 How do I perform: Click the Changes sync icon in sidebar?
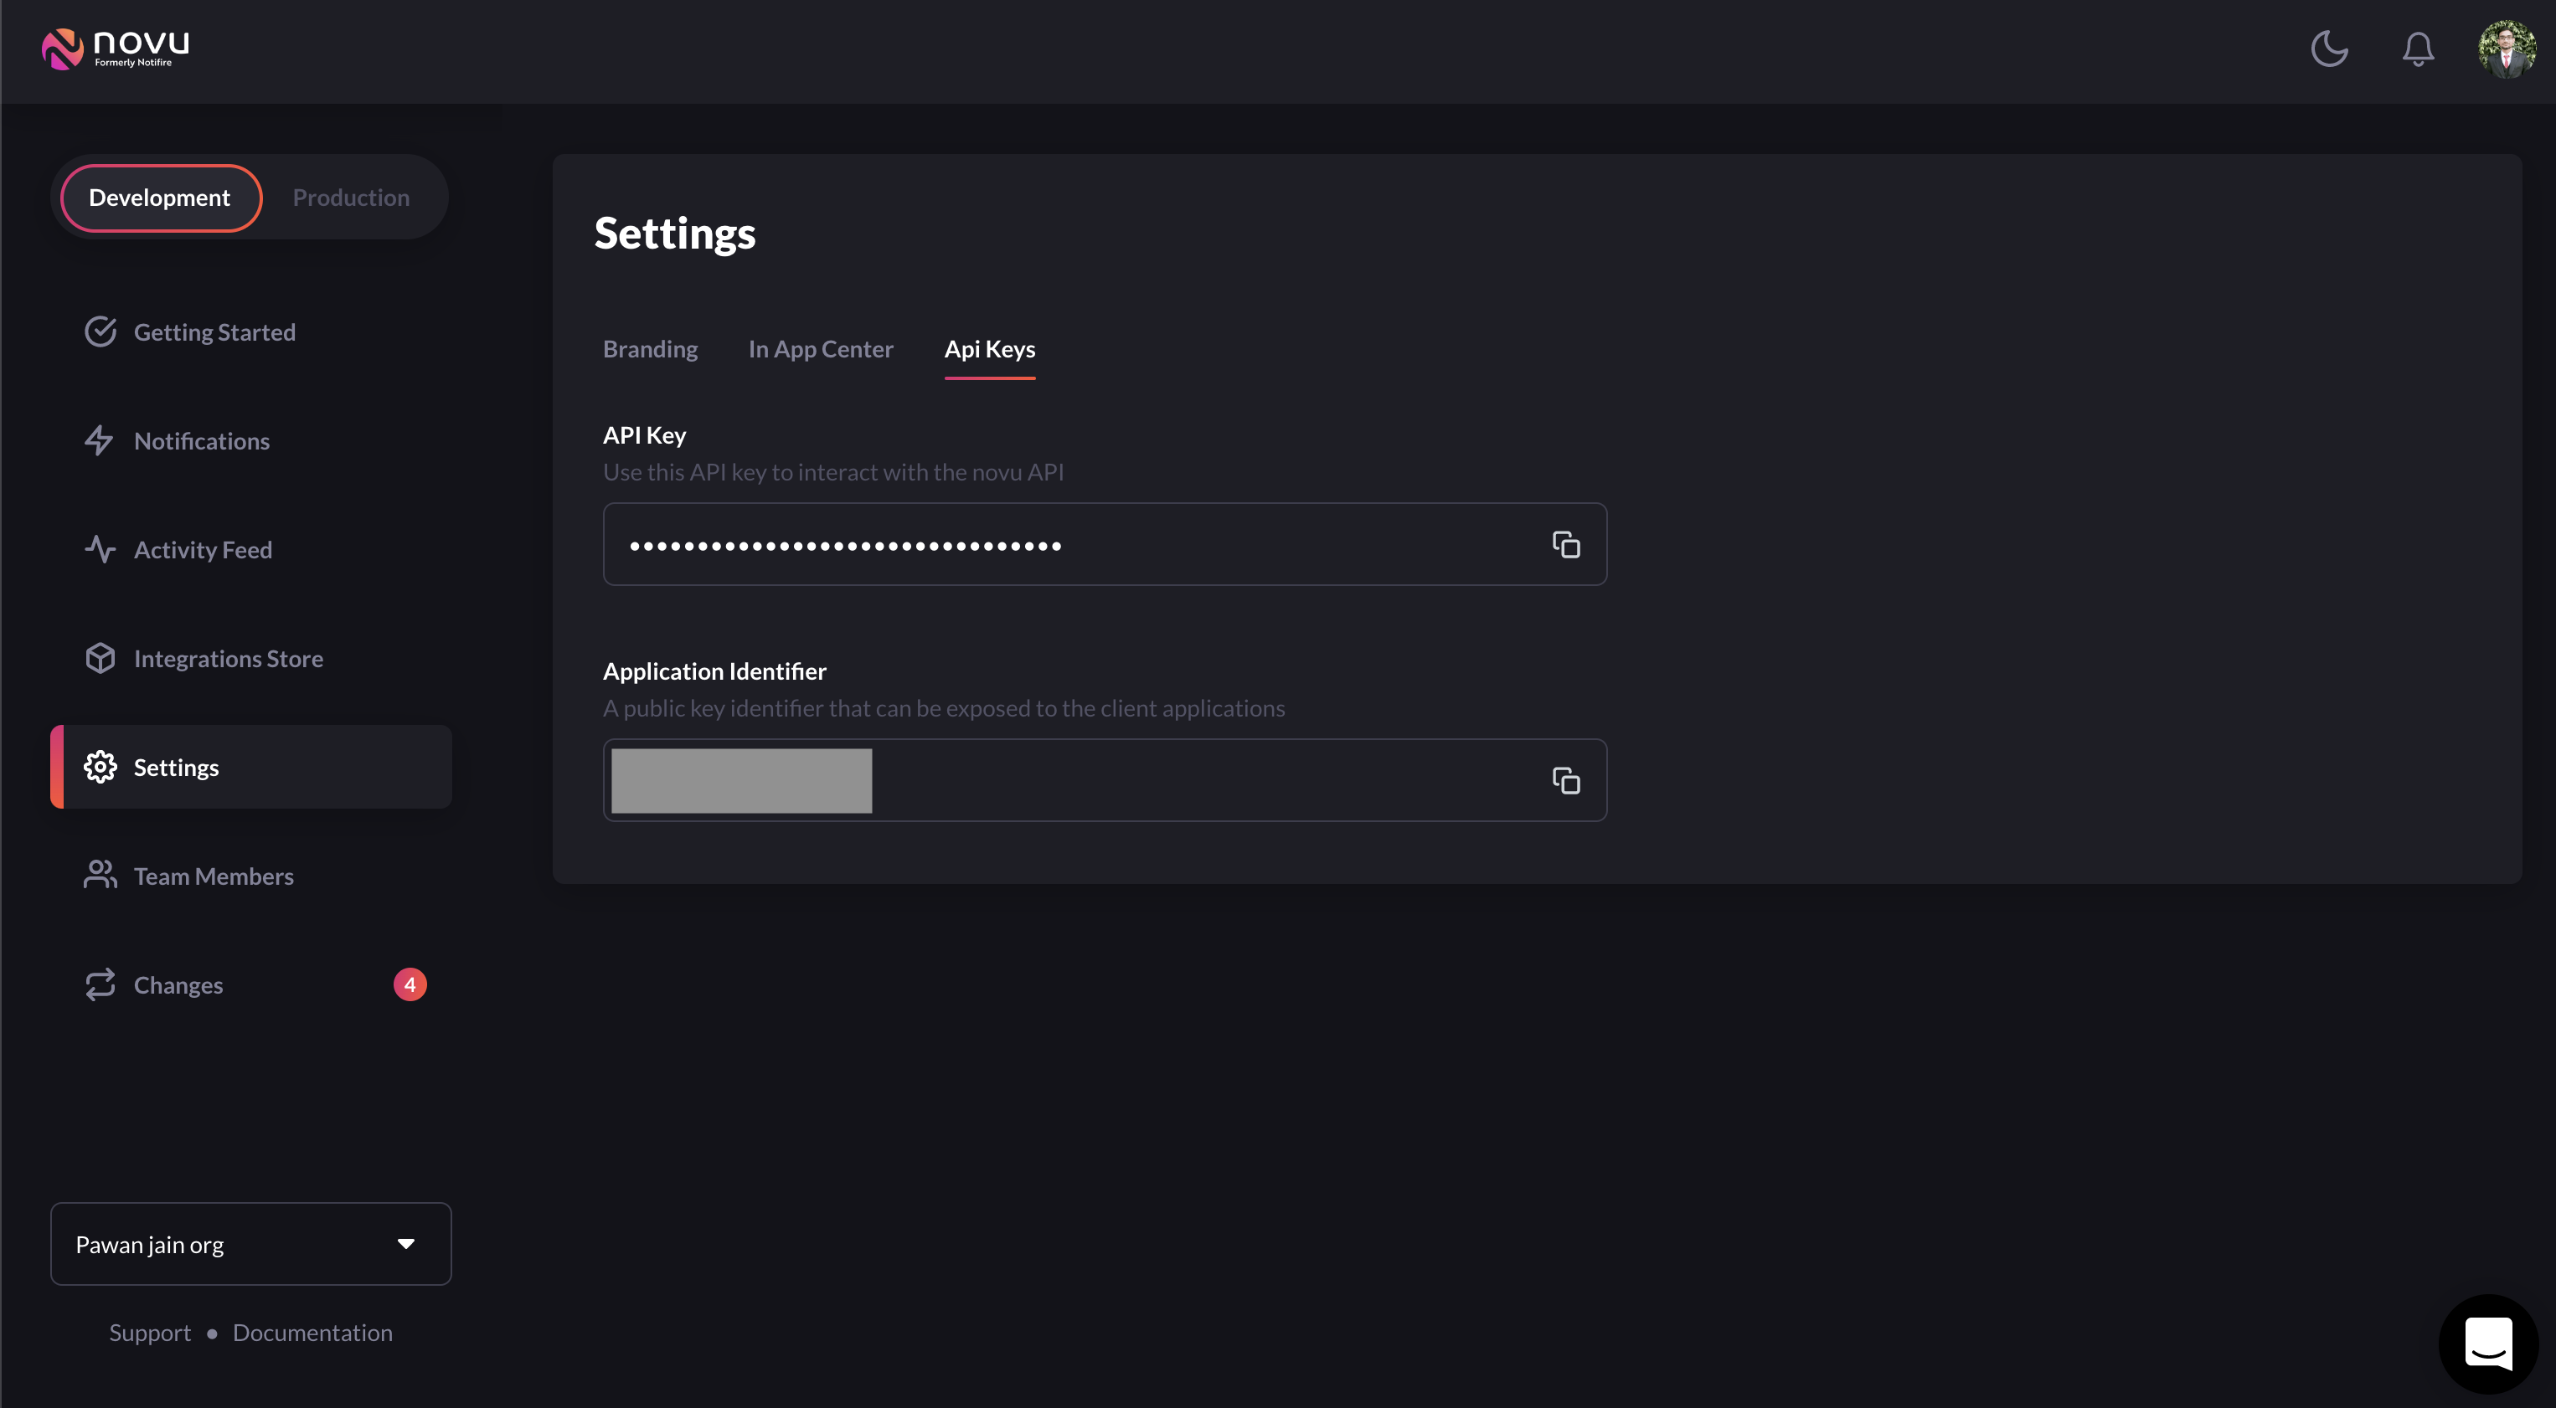click(99, 983)
